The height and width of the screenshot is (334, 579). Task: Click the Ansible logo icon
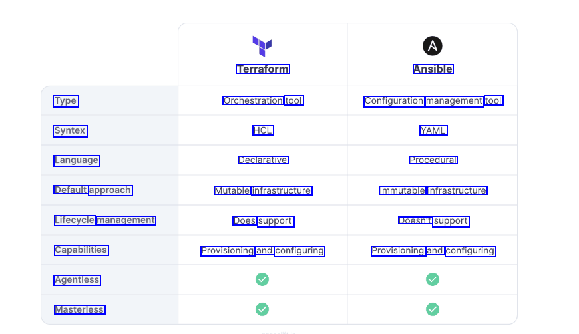click(433, 46)
